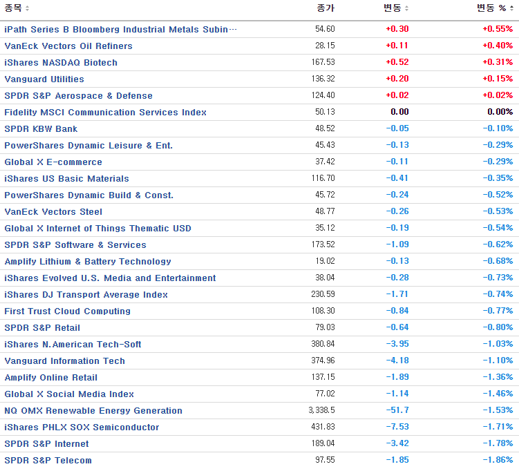
Task: Select the -1.86% change percent value
Action: pyautogui.click(x=498, y=460)
